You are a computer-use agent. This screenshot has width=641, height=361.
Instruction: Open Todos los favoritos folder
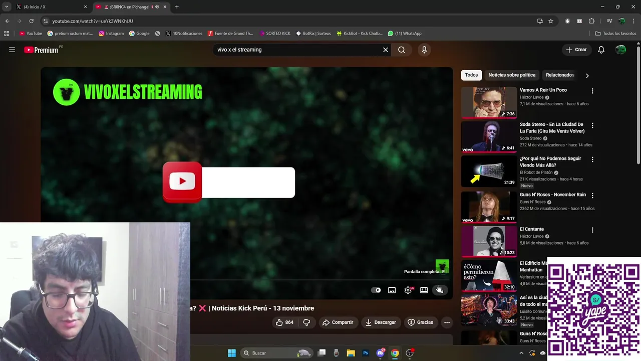(x=615, y=34)
